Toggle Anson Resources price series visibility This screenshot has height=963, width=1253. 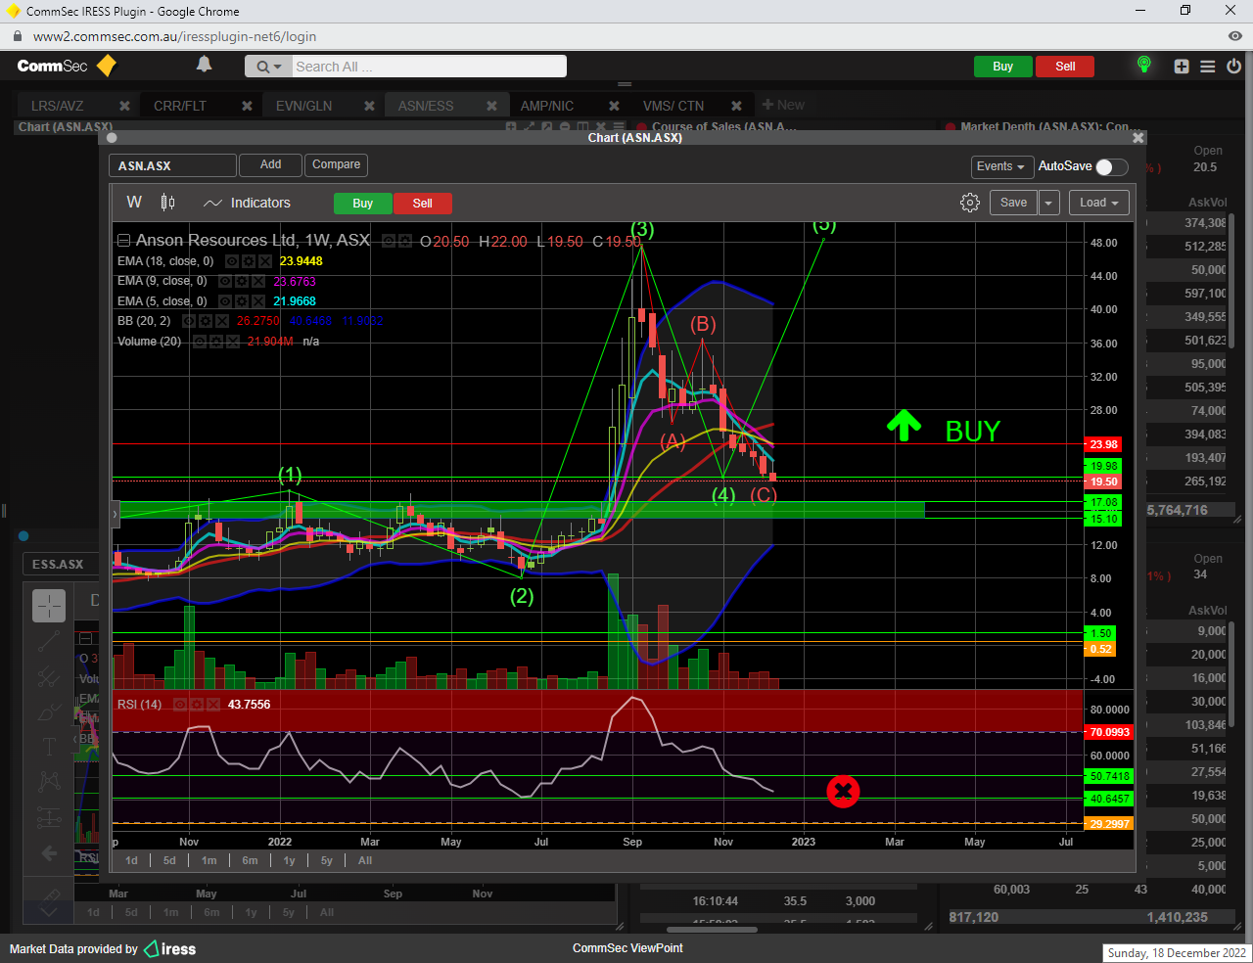coord(389,241)
